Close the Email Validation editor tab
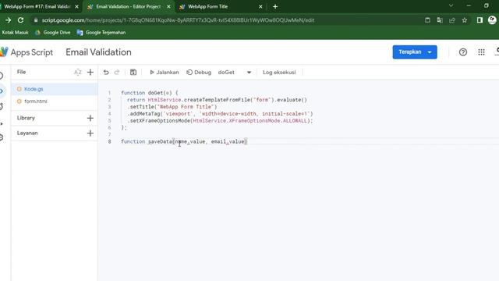 click(168, 7)
